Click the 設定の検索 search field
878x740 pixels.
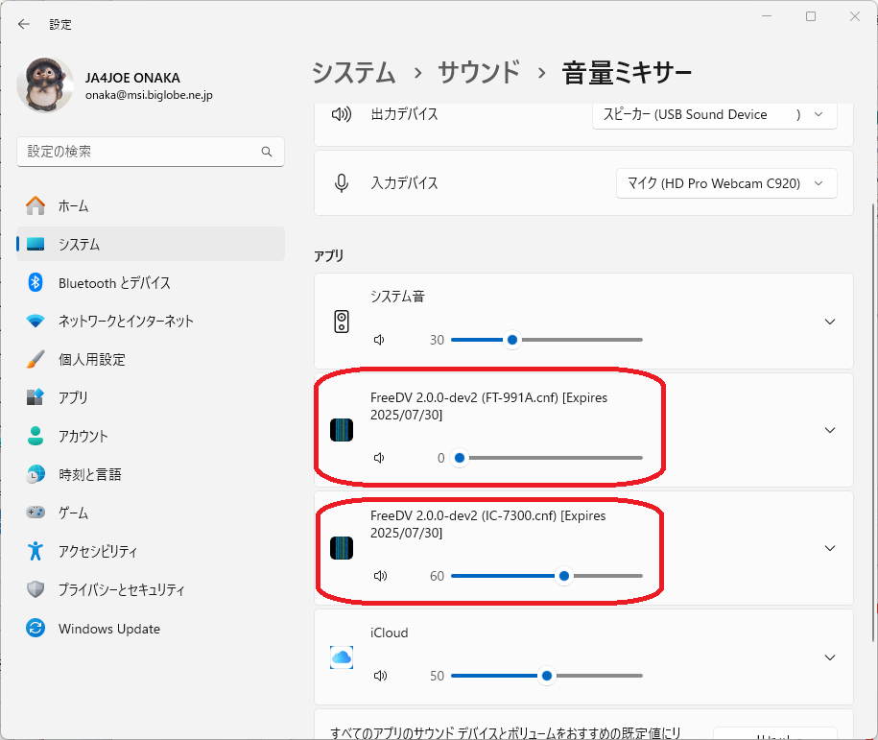151,152
